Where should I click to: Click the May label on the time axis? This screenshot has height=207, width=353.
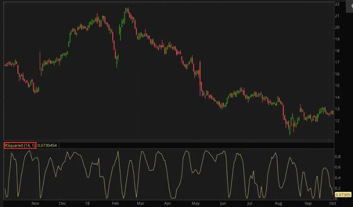coord(195,204)
